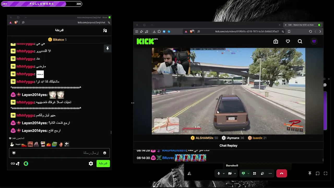
Task: Insert the facepalm emote from quick emotes
Action: [x=36, y=144]
